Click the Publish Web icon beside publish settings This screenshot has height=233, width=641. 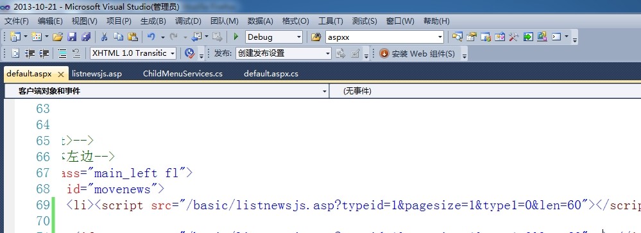pos(341,53)
